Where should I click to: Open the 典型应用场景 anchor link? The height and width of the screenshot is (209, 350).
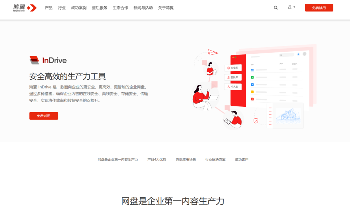[x=186, y=159]
